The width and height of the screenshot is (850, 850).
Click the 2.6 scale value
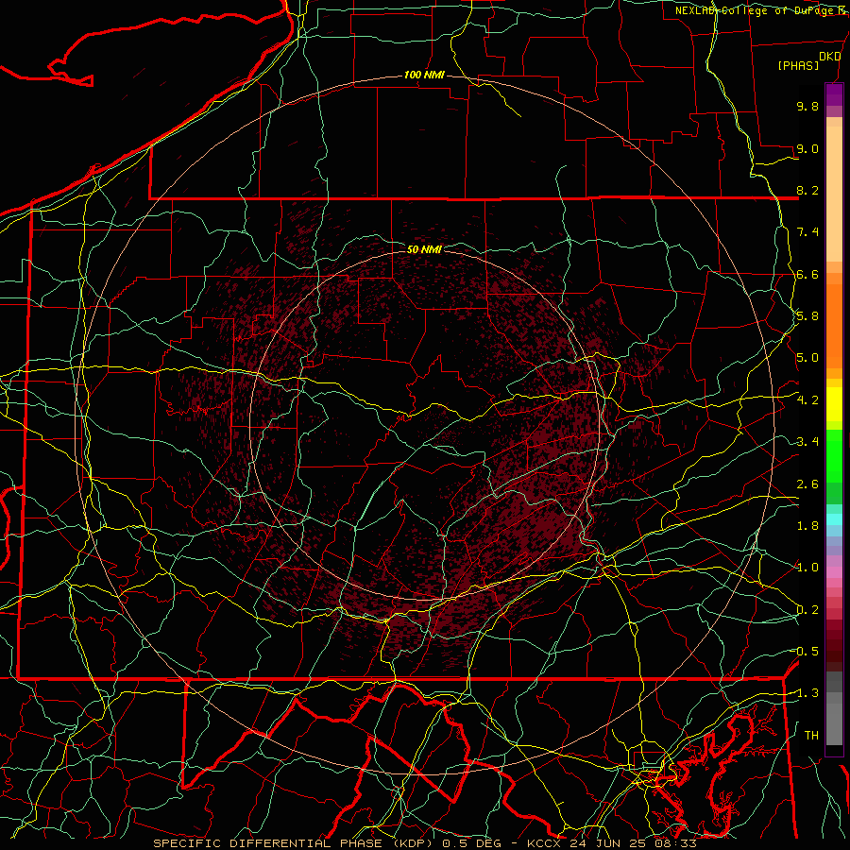[x=807, y=484]
